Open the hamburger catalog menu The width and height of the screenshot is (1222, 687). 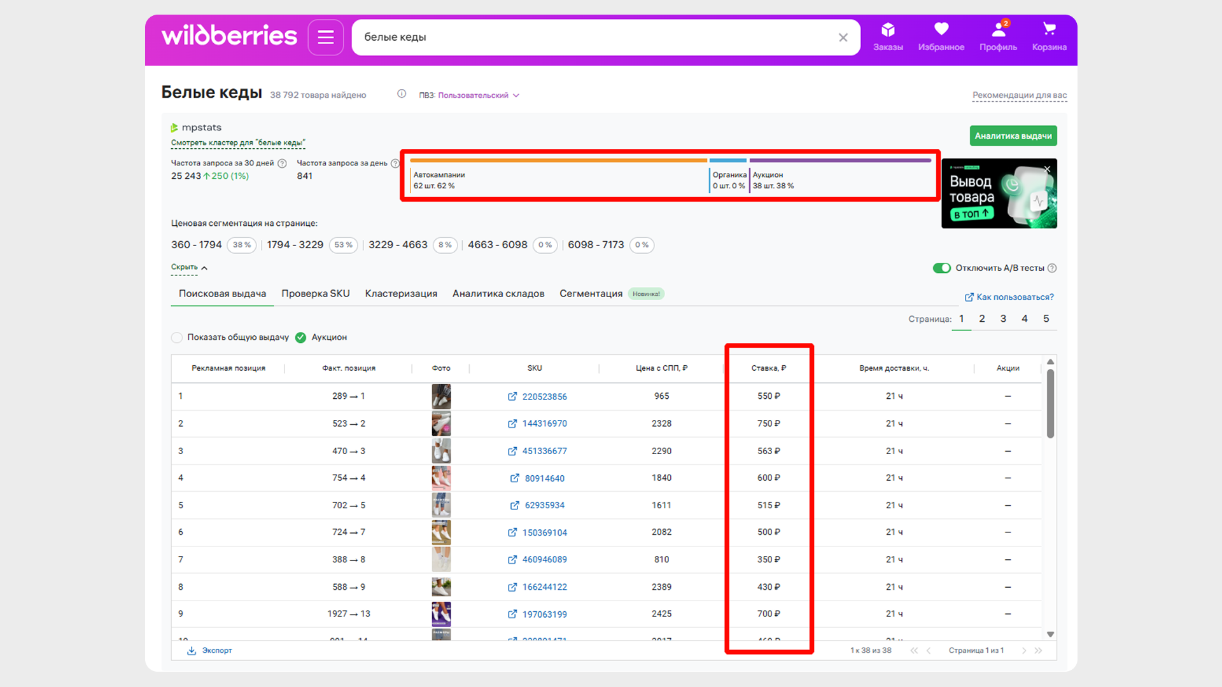(x=325, y=38)
